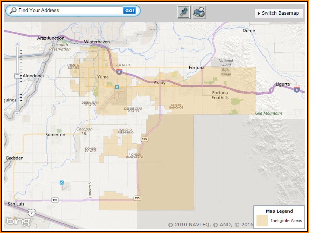Click the Ineligible Areas legend swatch
Viewport: 309px width, 233px height.
(x=262, y=221)
